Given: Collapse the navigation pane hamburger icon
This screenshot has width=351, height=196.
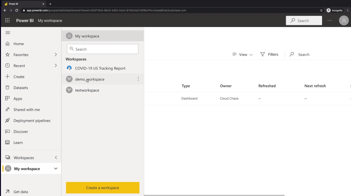Looking at the screenshot, I should [x=8, y=33].
